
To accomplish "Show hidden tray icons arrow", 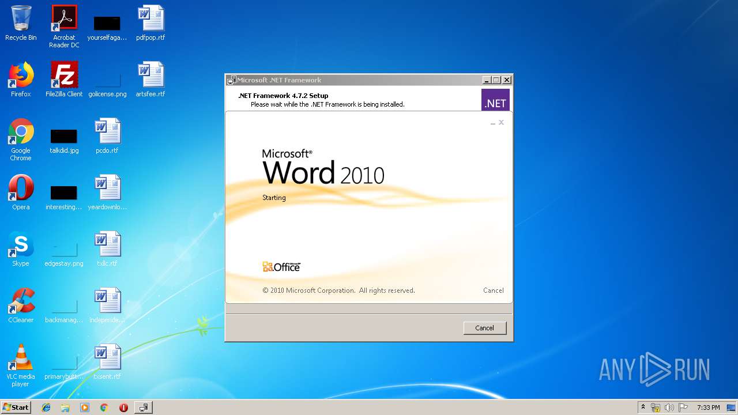I will 643,408.
